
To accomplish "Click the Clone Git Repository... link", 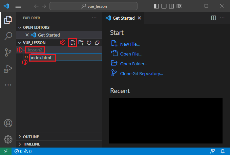I will point(141,73).
